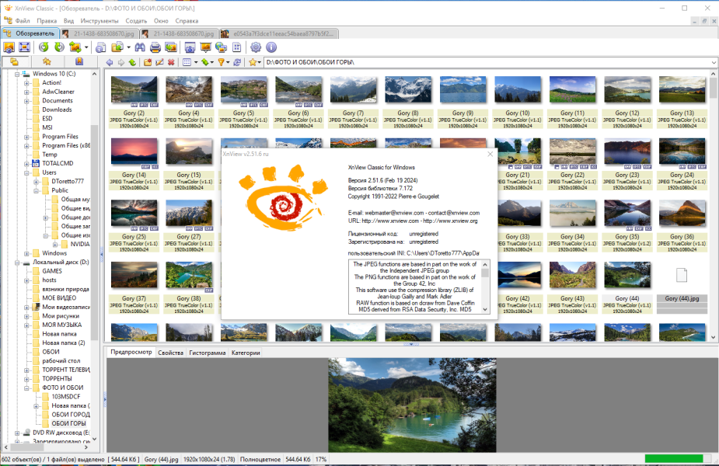This screenshot has width=719, height=466.
Task: Click the blue About info icon
Action: click(271, 47)
